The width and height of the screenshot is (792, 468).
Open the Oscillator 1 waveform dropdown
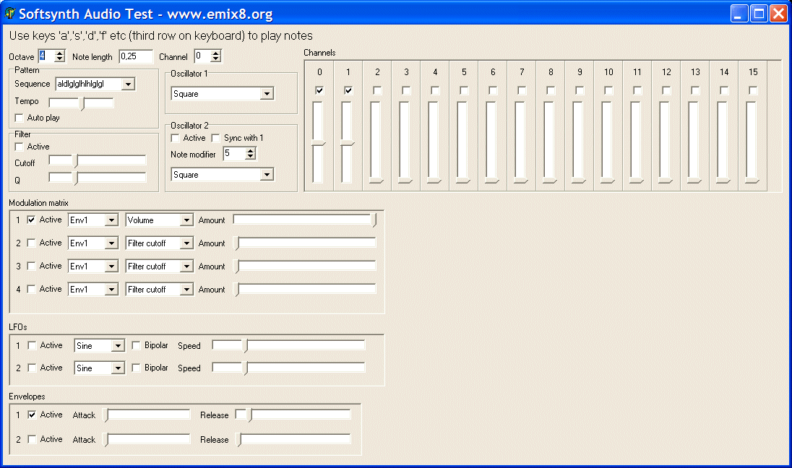267,94
